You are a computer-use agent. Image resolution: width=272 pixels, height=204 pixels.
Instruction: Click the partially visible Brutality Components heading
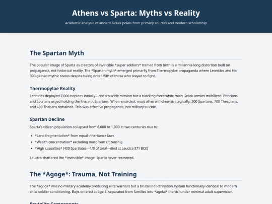(x=54, y=202)
